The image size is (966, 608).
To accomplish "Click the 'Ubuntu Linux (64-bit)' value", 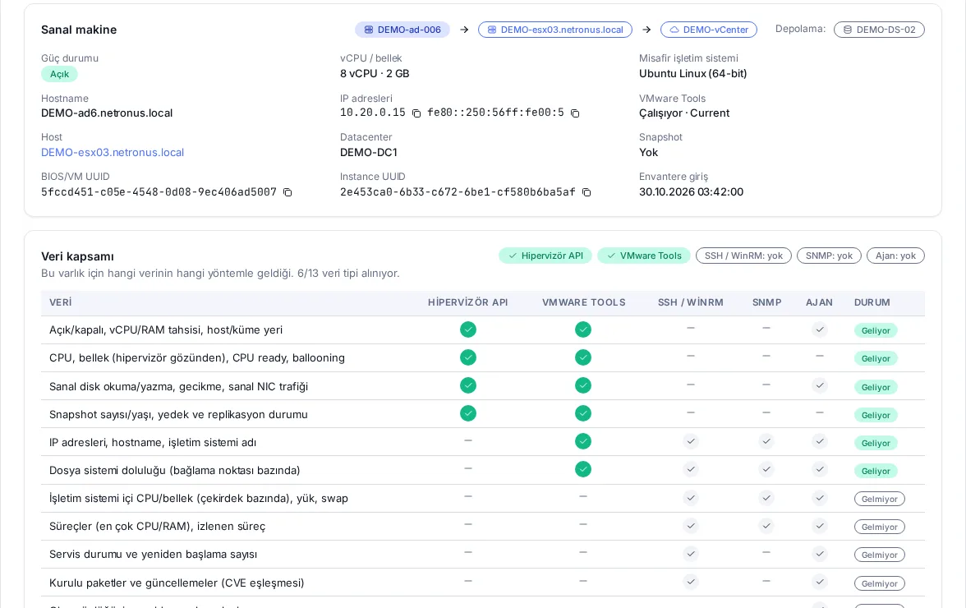I will tap(692, 73).
